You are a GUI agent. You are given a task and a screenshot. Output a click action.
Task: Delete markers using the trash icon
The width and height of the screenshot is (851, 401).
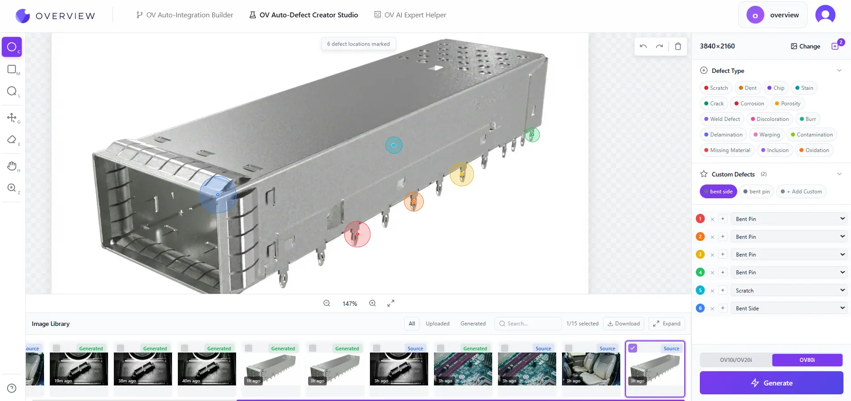pyautogui.click(x=678, y=46)
